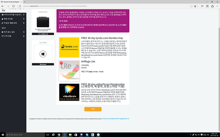This screenshot has height=137, width=220.
Task: Open reading view in Edge
Action: pyautogui.click(x=191, y=6)
